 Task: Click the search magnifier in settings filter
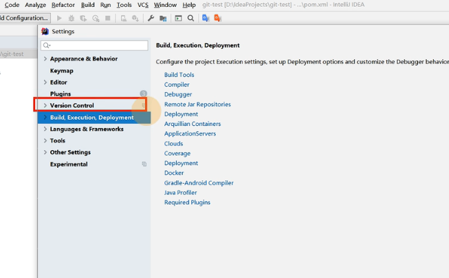47,45
